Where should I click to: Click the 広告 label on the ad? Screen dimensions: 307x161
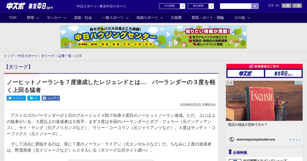click(230, 83)
